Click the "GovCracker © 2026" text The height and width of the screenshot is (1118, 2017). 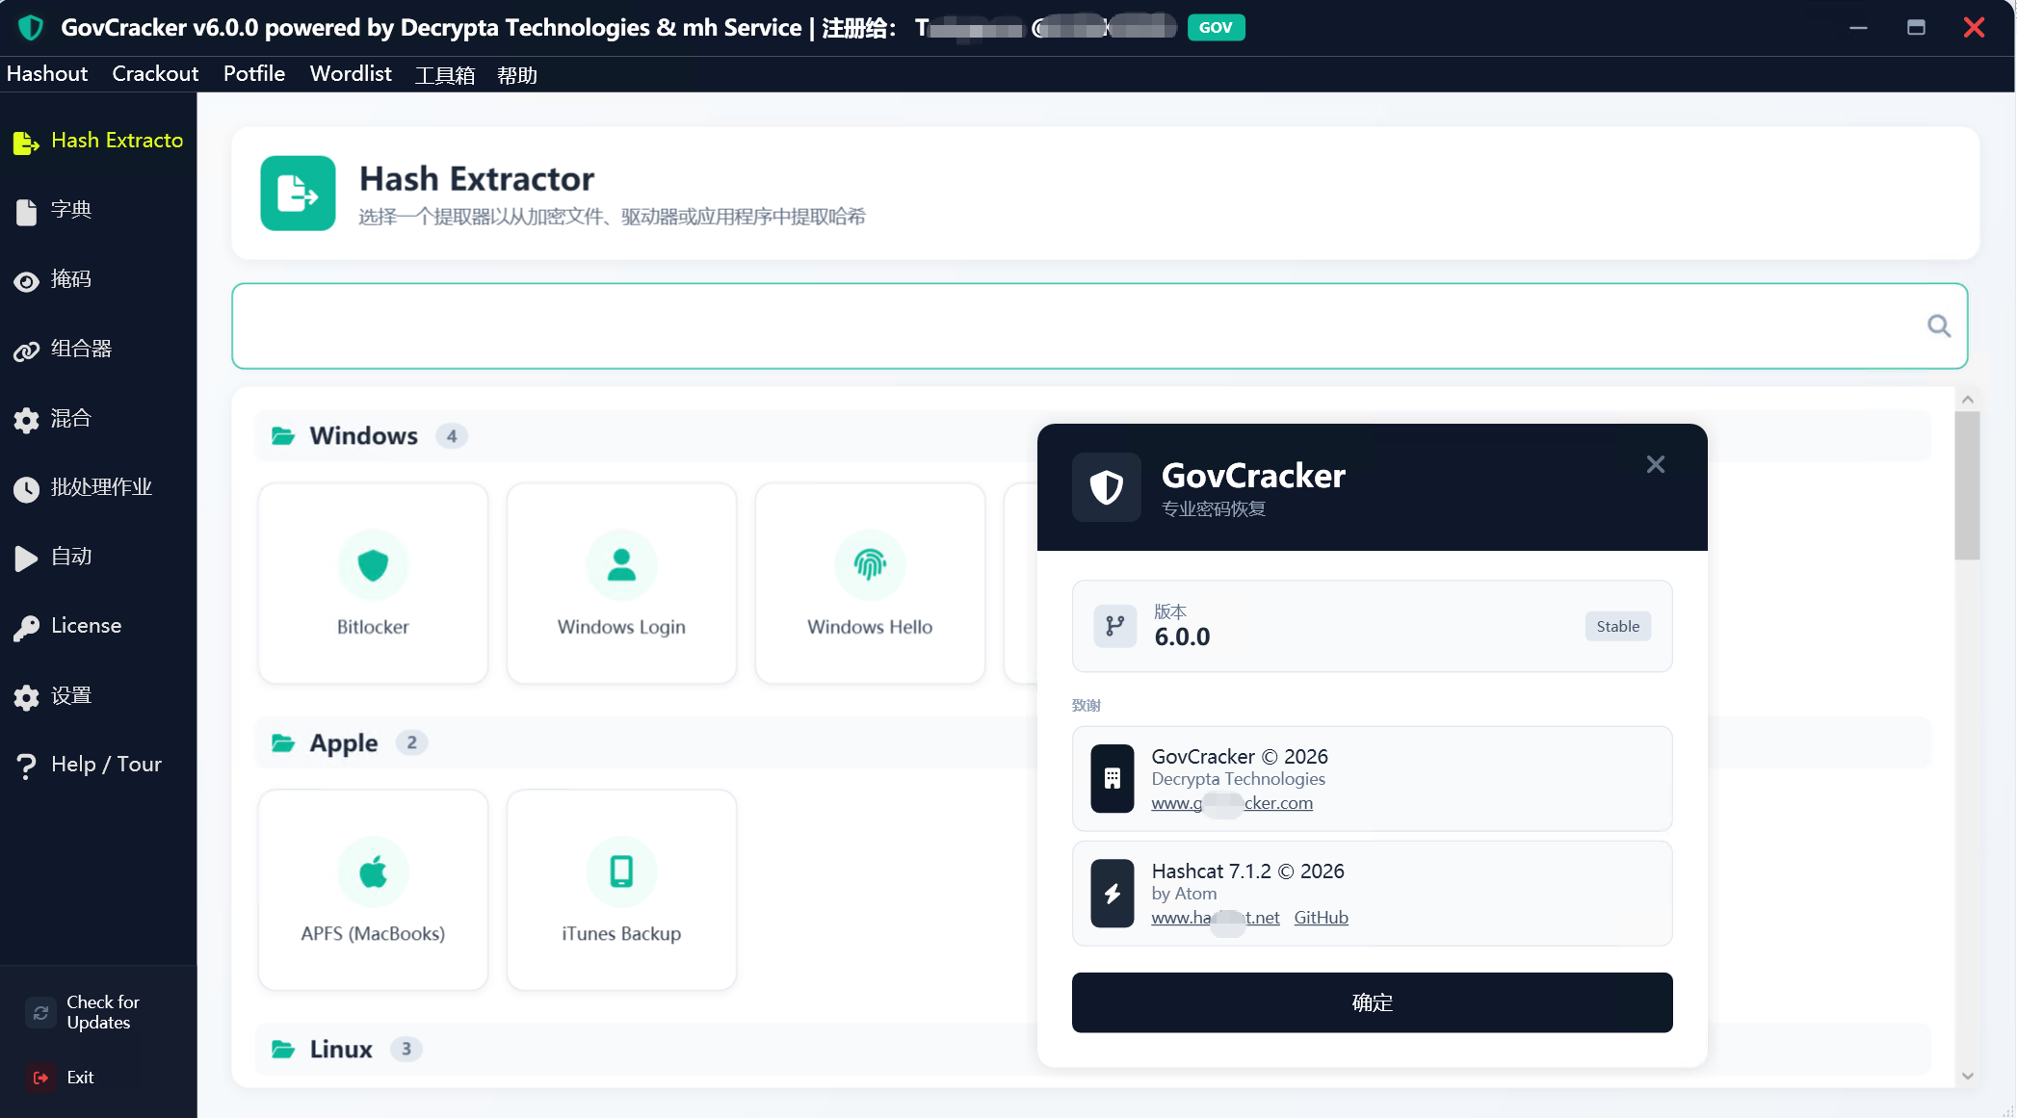pos(1240,757)
